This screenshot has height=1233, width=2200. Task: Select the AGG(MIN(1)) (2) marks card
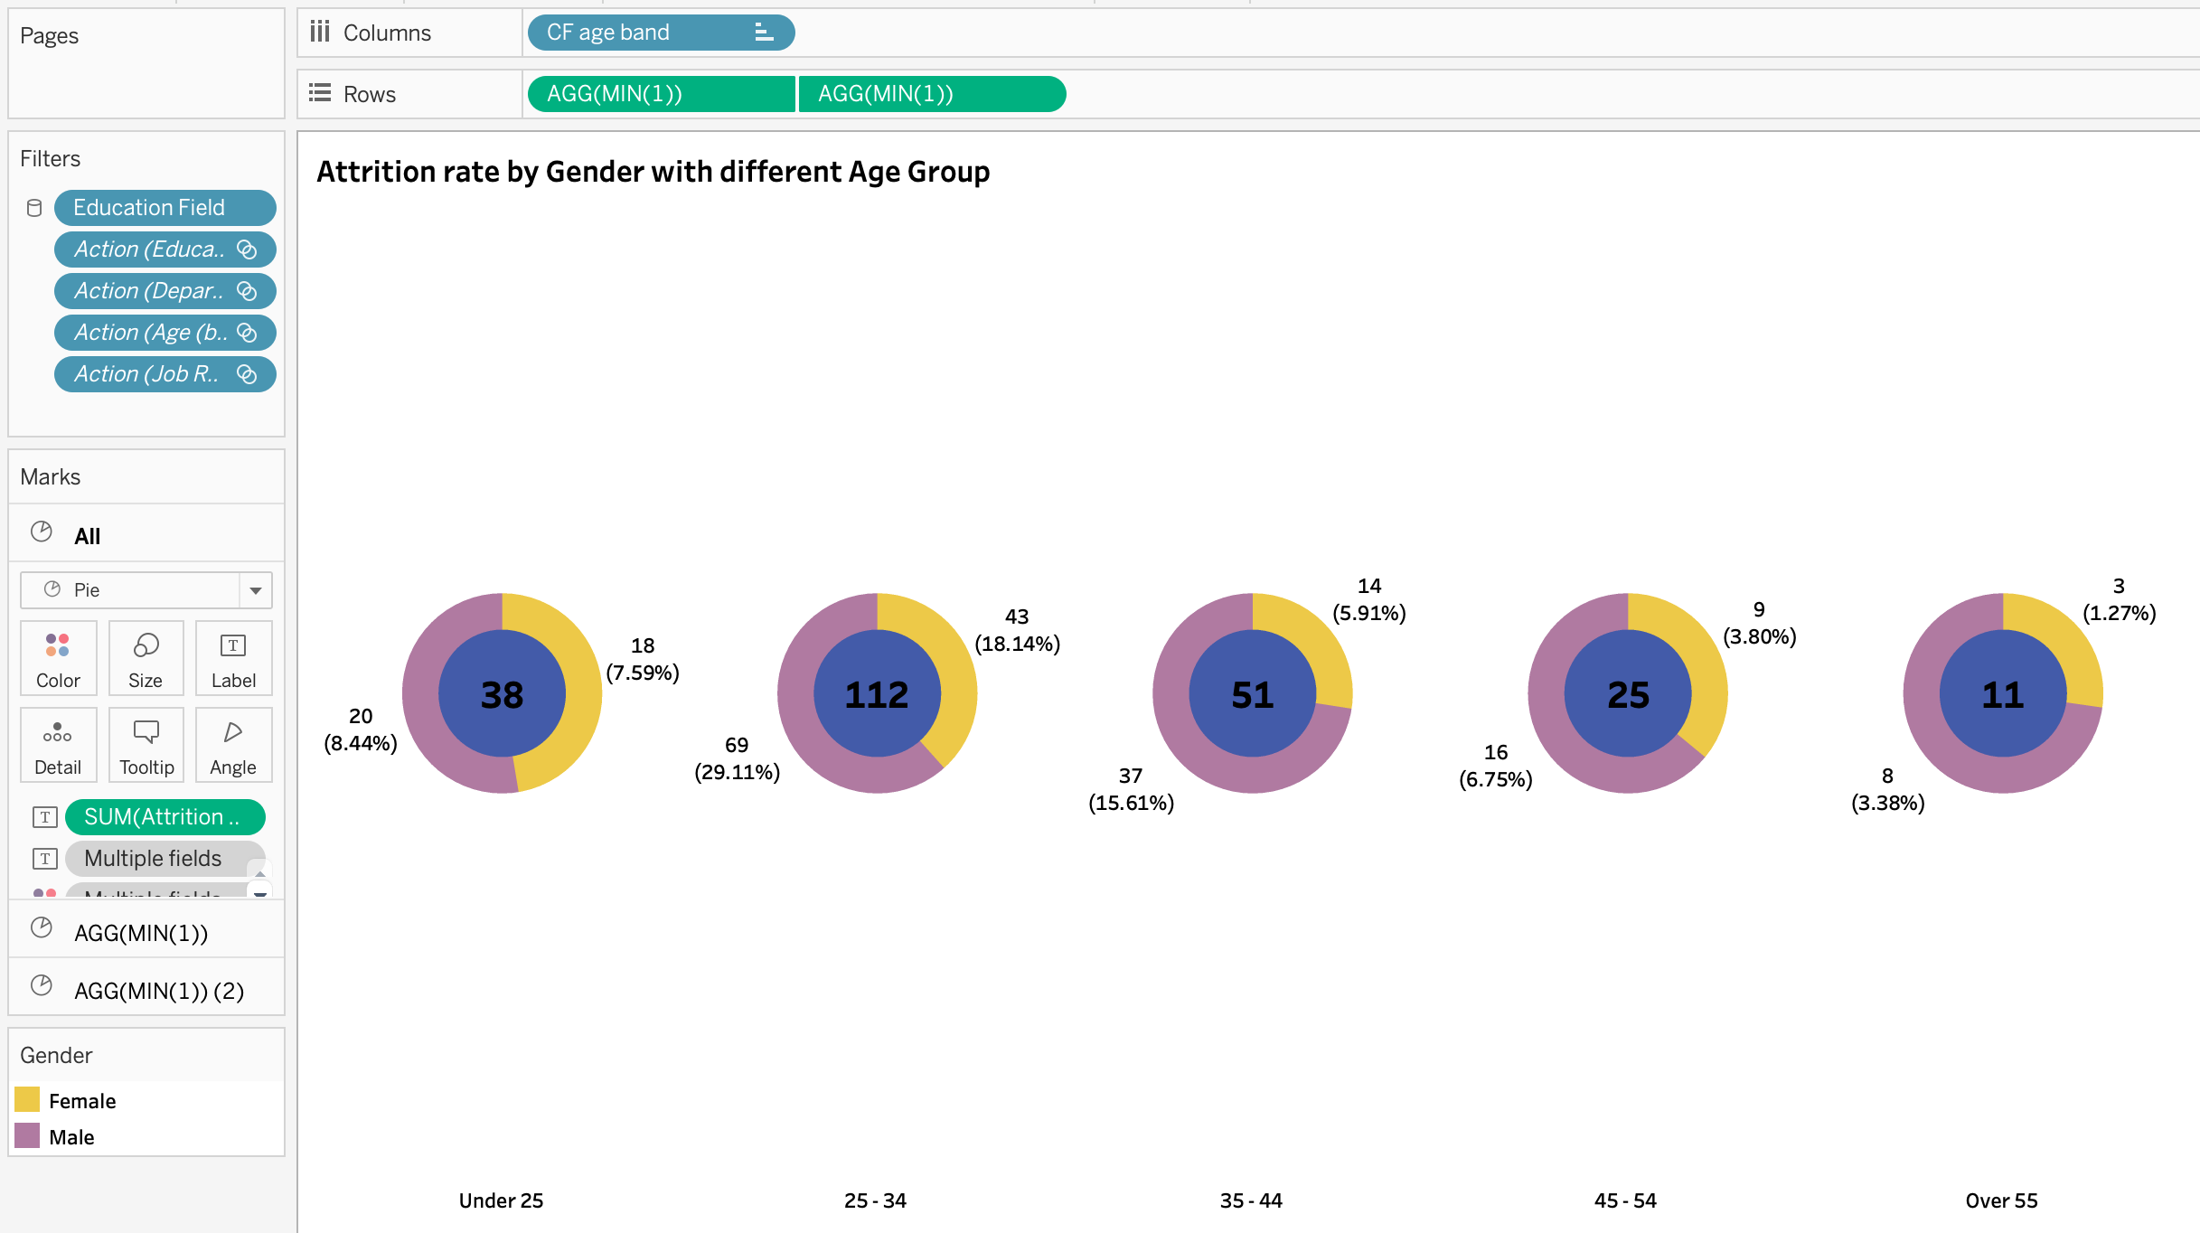pos(159,989)
